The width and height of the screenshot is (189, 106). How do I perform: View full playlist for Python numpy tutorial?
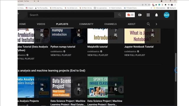(61, 55)
